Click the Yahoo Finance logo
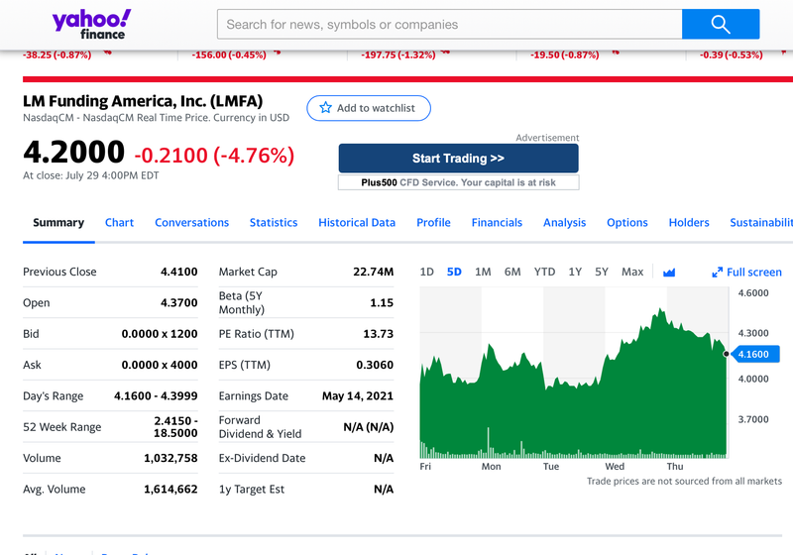793x555 pixels. click(x=91, y=24)
